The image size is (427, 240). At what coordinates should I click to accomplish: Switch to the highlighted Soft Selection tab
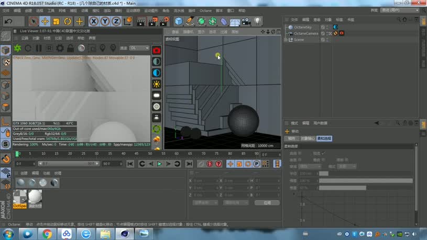[324, 139]
